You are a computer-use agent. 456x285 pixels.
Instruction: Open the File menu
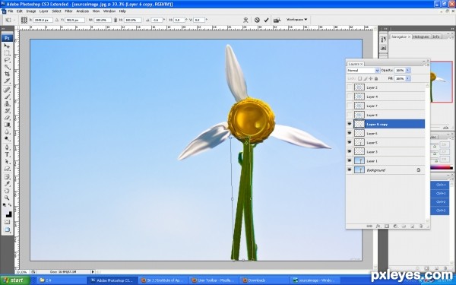pyautogui.click(x=11, y=11)
